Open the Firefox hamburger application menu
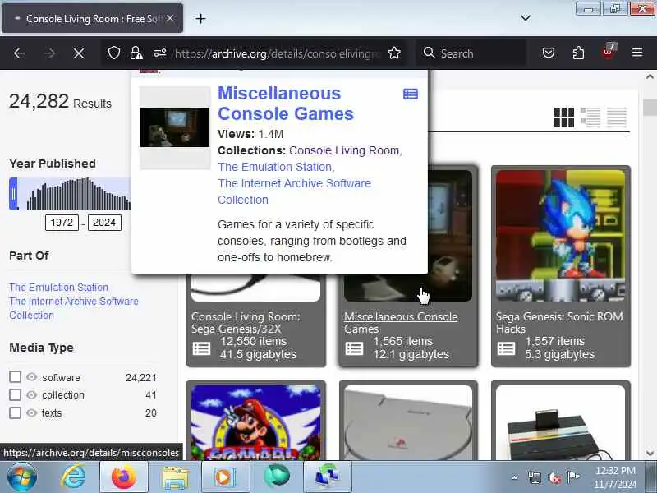This screenshot has width=657, height=493. click(x=637, y=53)
